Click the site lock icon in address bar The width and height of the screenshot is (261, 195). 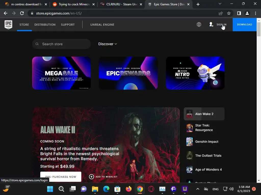tap(32, 13)
